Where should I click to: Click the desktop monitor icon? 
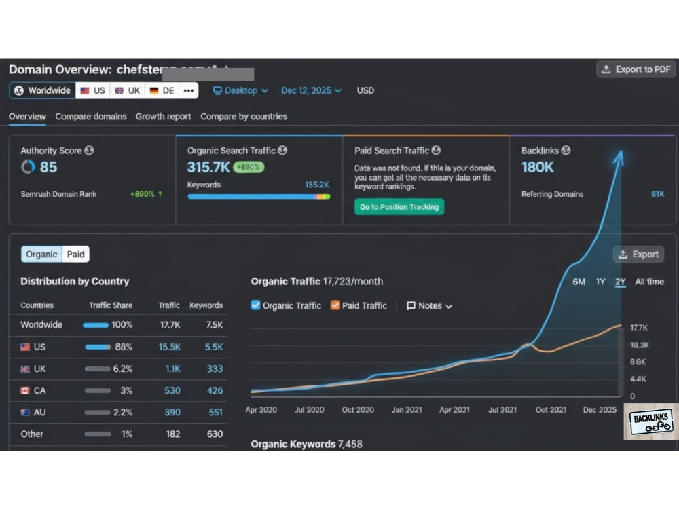(x=217, y=90)
